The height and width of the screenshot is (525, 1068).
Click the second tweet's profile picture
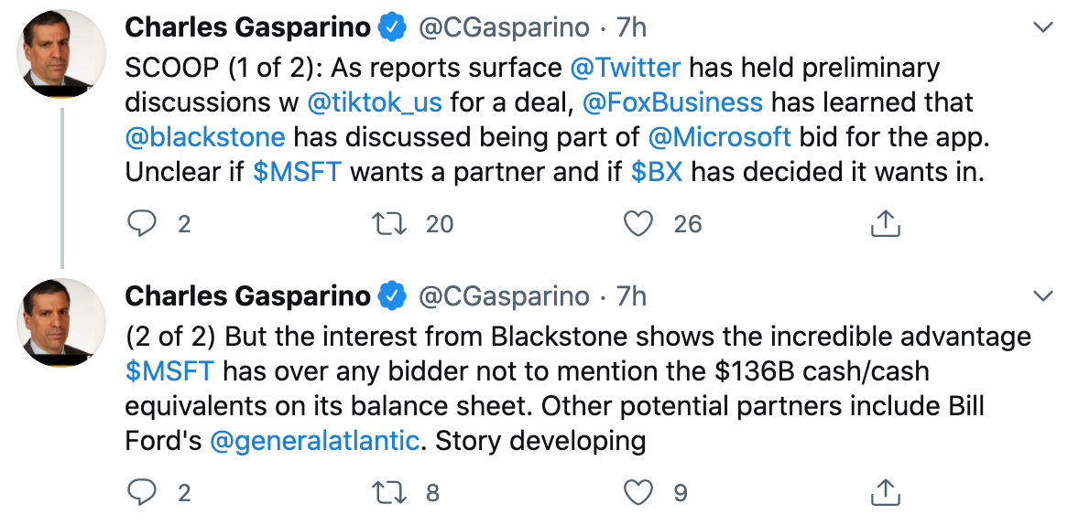point(61,323)
